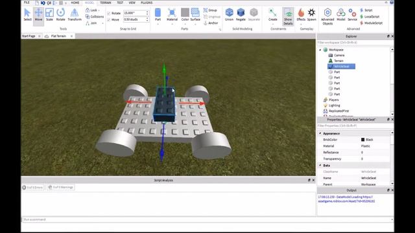Viewport: 415px width, 233px height.
Task: Open the Lock dropdown arrow
Action: [99, 10]
